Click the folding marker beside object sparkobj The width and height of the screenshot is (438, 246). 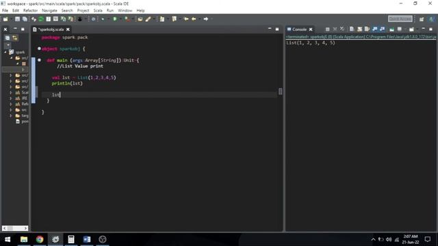click(x=40, y=49)
